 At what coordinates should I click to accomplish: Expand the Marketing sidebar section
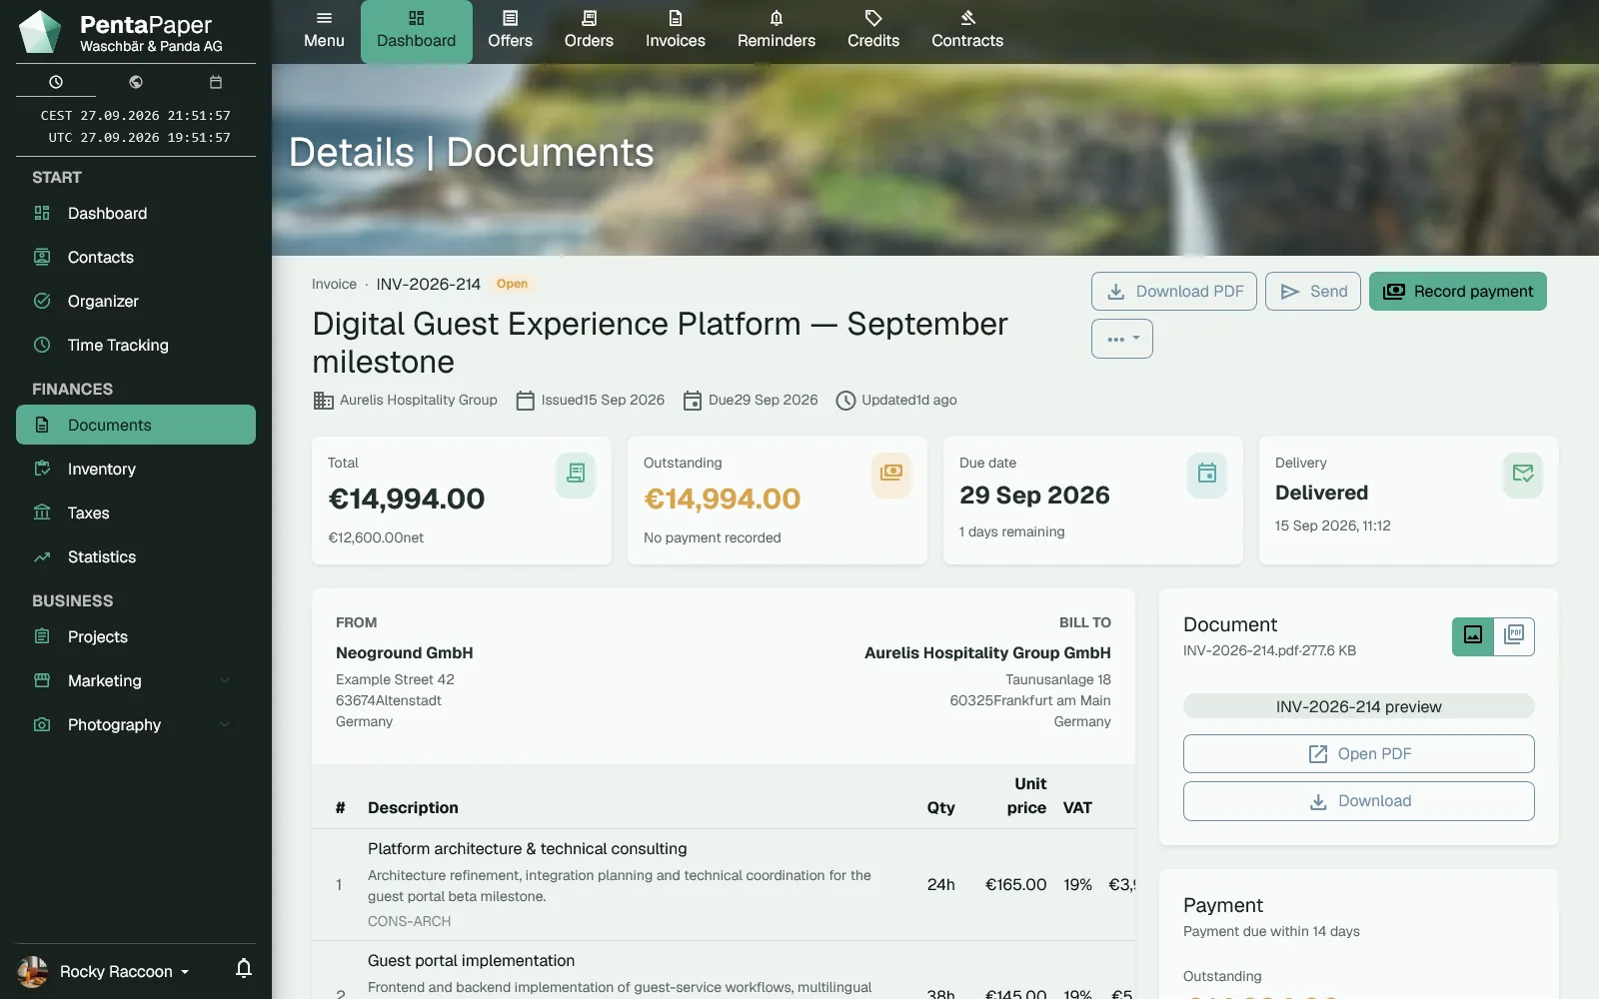[x=136, y=680]
